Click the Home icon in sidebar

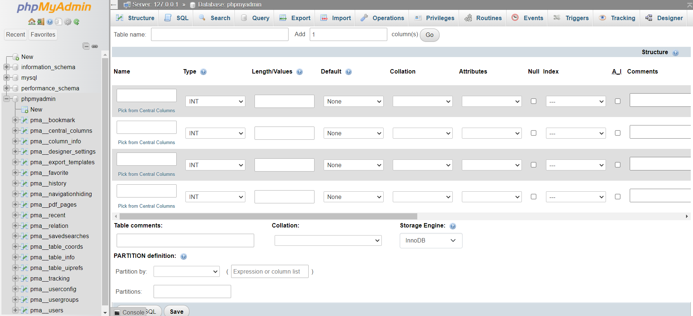(32, 22)
